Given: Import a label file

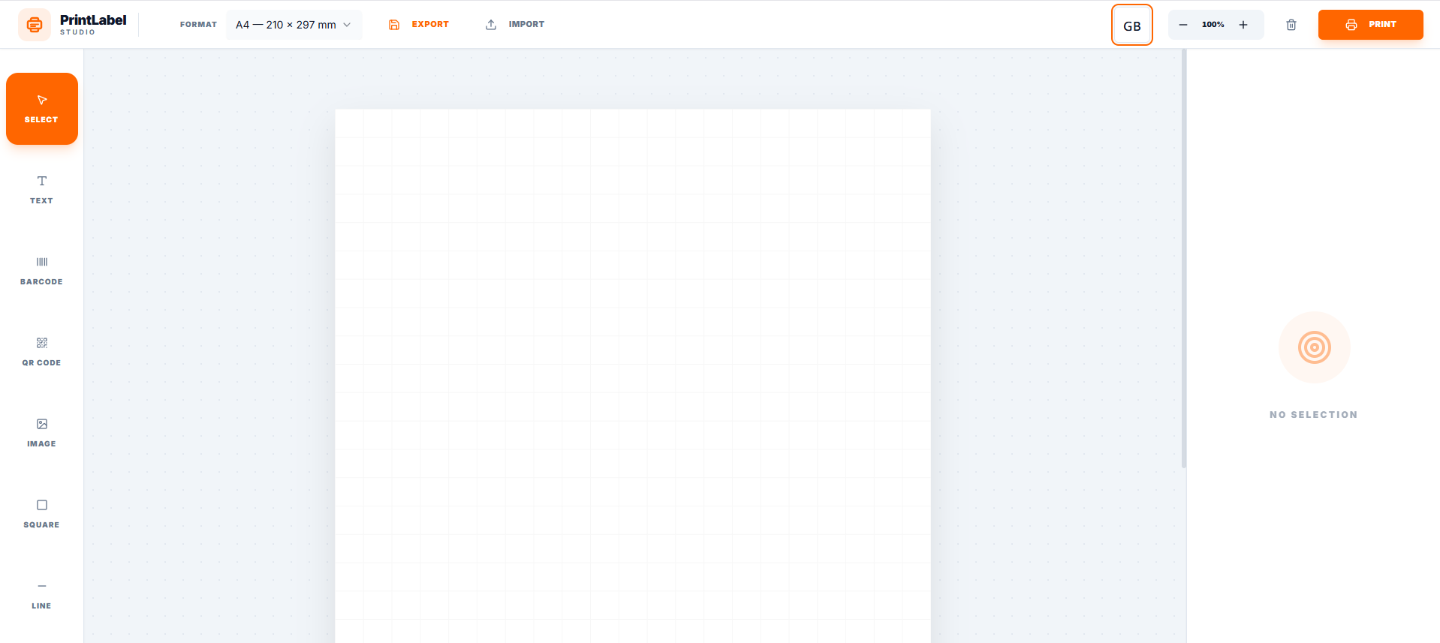Looking at the screenshot, I should 515,25.
